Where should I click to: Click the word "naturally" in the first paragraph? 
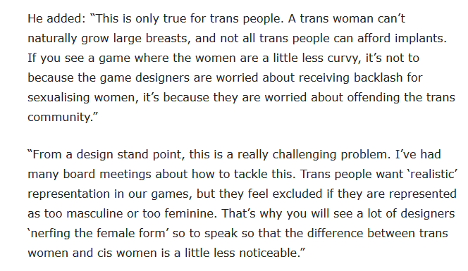pos(52,39)
